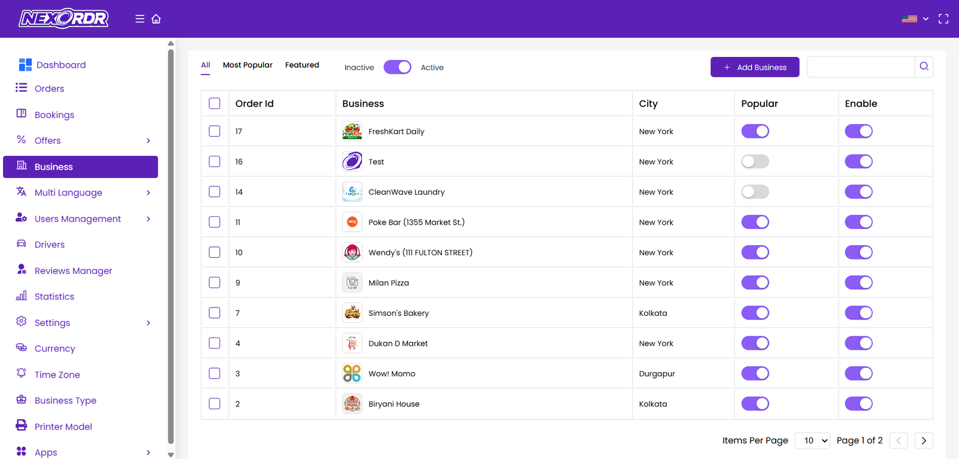This screenshot has width=959, height=459.
Task: Click the Wendy's business logo
Action: coord(352,252)
